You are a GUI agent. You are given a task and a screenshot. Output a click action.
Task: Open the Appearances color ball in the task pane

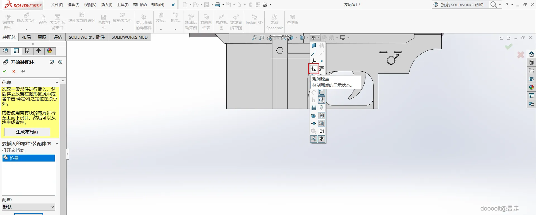(x=531, y=87)
